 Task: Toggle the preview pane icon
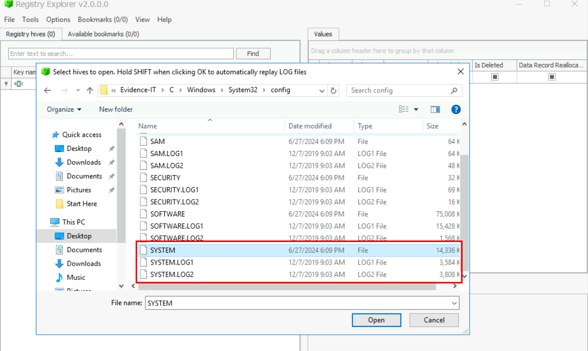[x=435, y=109]
